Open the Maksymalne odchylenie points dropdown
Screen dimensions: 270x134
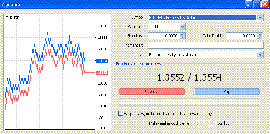[213, 123]
